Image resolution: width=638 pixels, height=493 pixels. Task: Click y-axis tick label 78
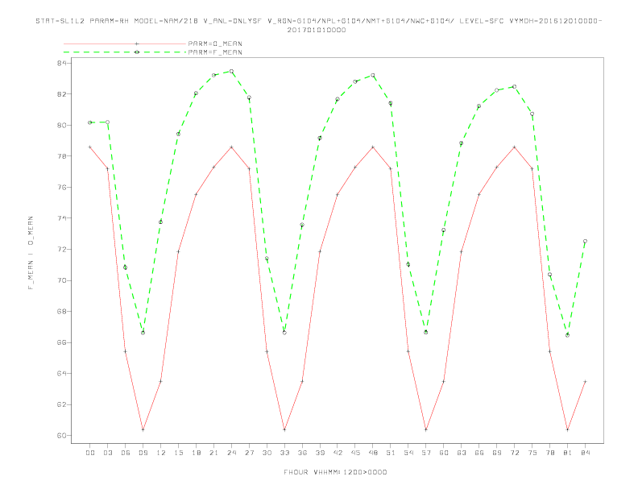[x=61, y=156]
